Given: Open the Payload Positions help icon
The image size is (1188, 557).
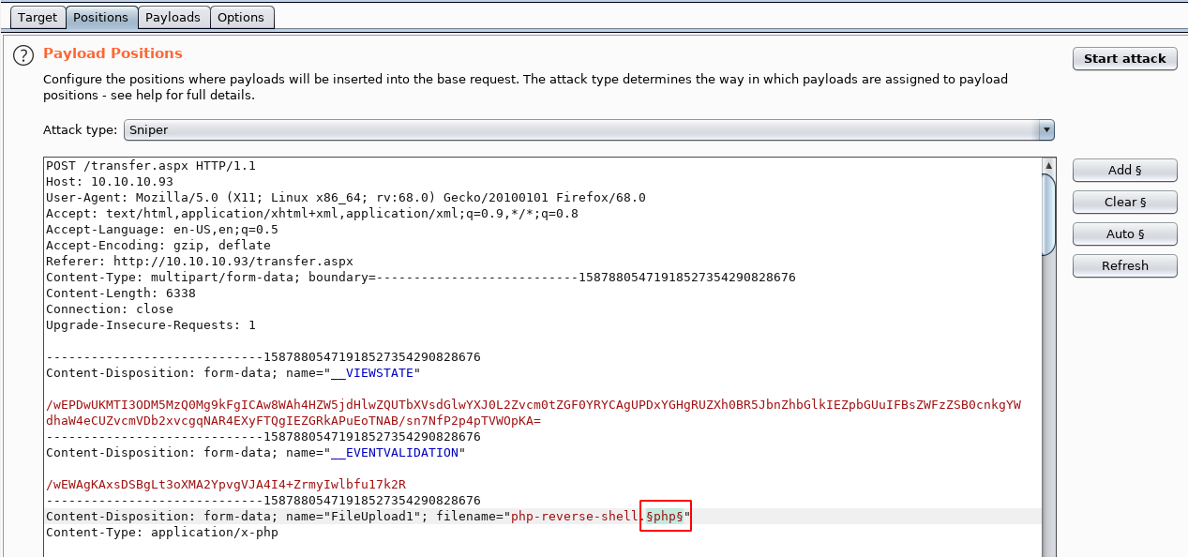Looking at the screenshot, I should (23, 56).
